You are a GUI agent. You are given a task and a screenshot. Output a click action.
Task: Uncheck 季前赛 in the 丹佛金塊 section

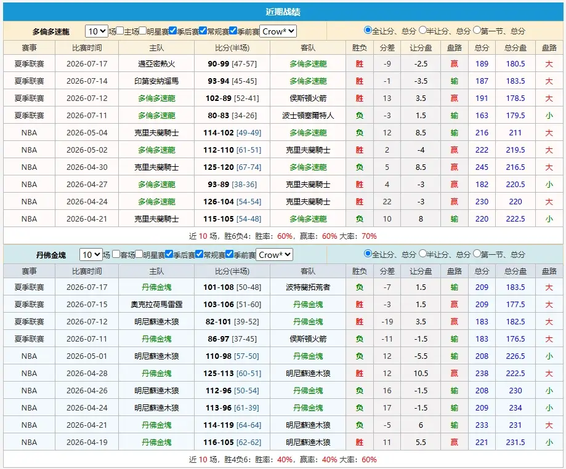229,254
